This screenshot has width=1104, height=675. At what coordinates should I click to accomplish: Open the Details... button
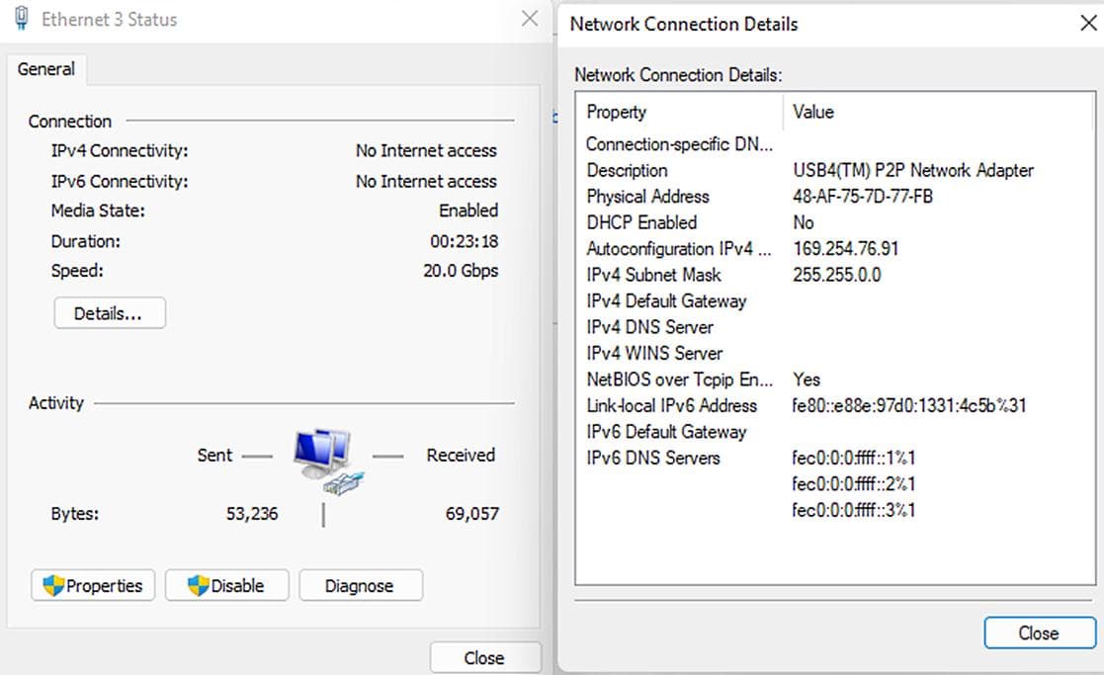(110, 313)
